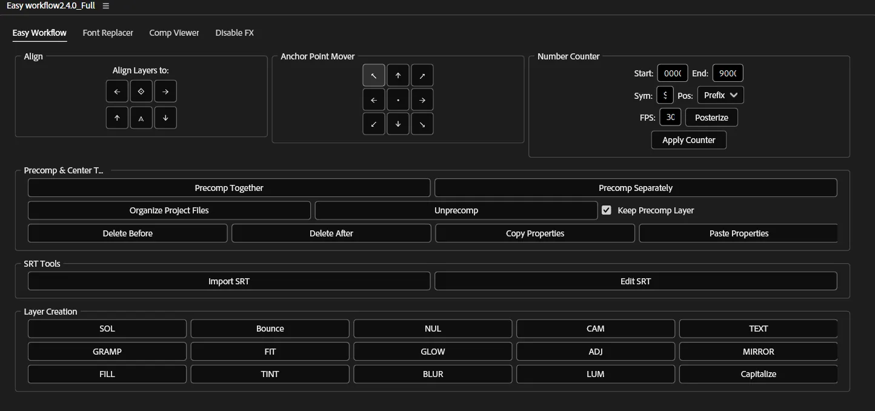The width and height of the screenshot is (875, 411).
Task: Select the align layers right arrow icon
Action: tap(165, 91)
